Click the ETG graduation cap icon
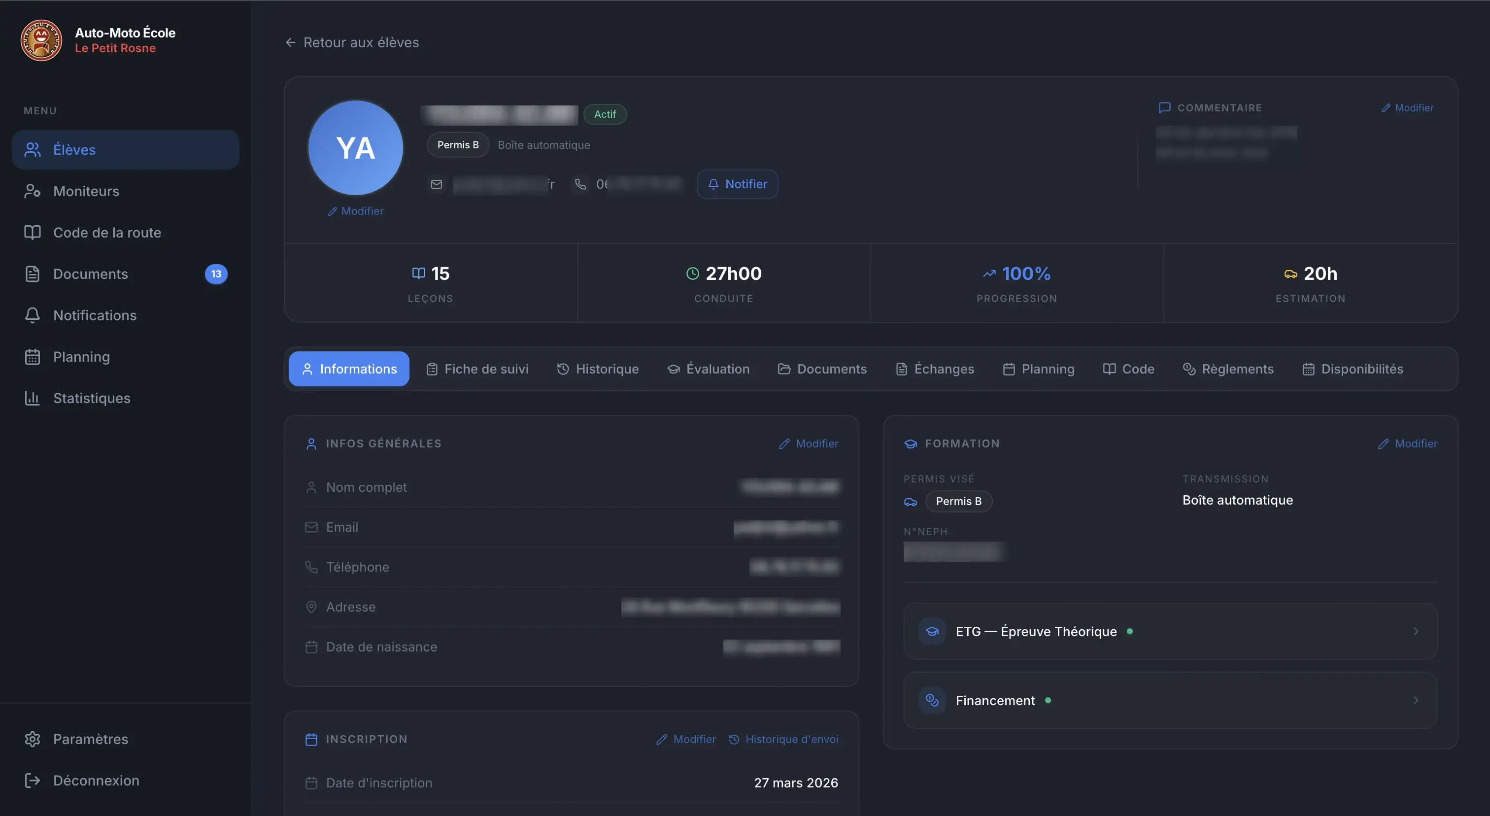This screenshot has height=816, width=1490. pyautogui.click(x=932, y=632)
